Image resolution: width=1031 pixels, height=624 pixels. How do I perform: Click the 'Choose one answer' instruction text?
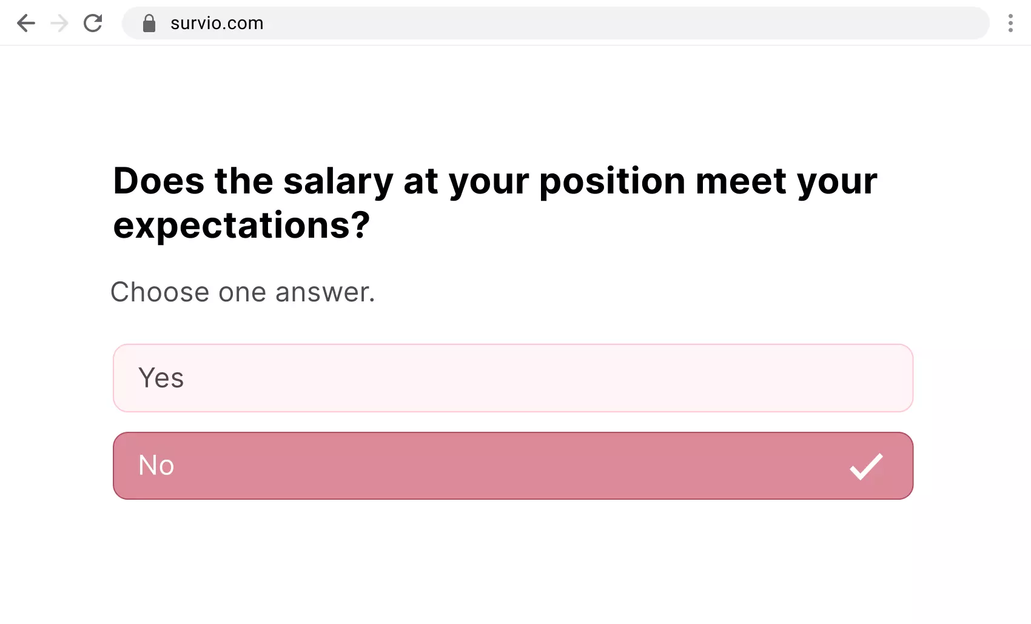coord(243,292)
